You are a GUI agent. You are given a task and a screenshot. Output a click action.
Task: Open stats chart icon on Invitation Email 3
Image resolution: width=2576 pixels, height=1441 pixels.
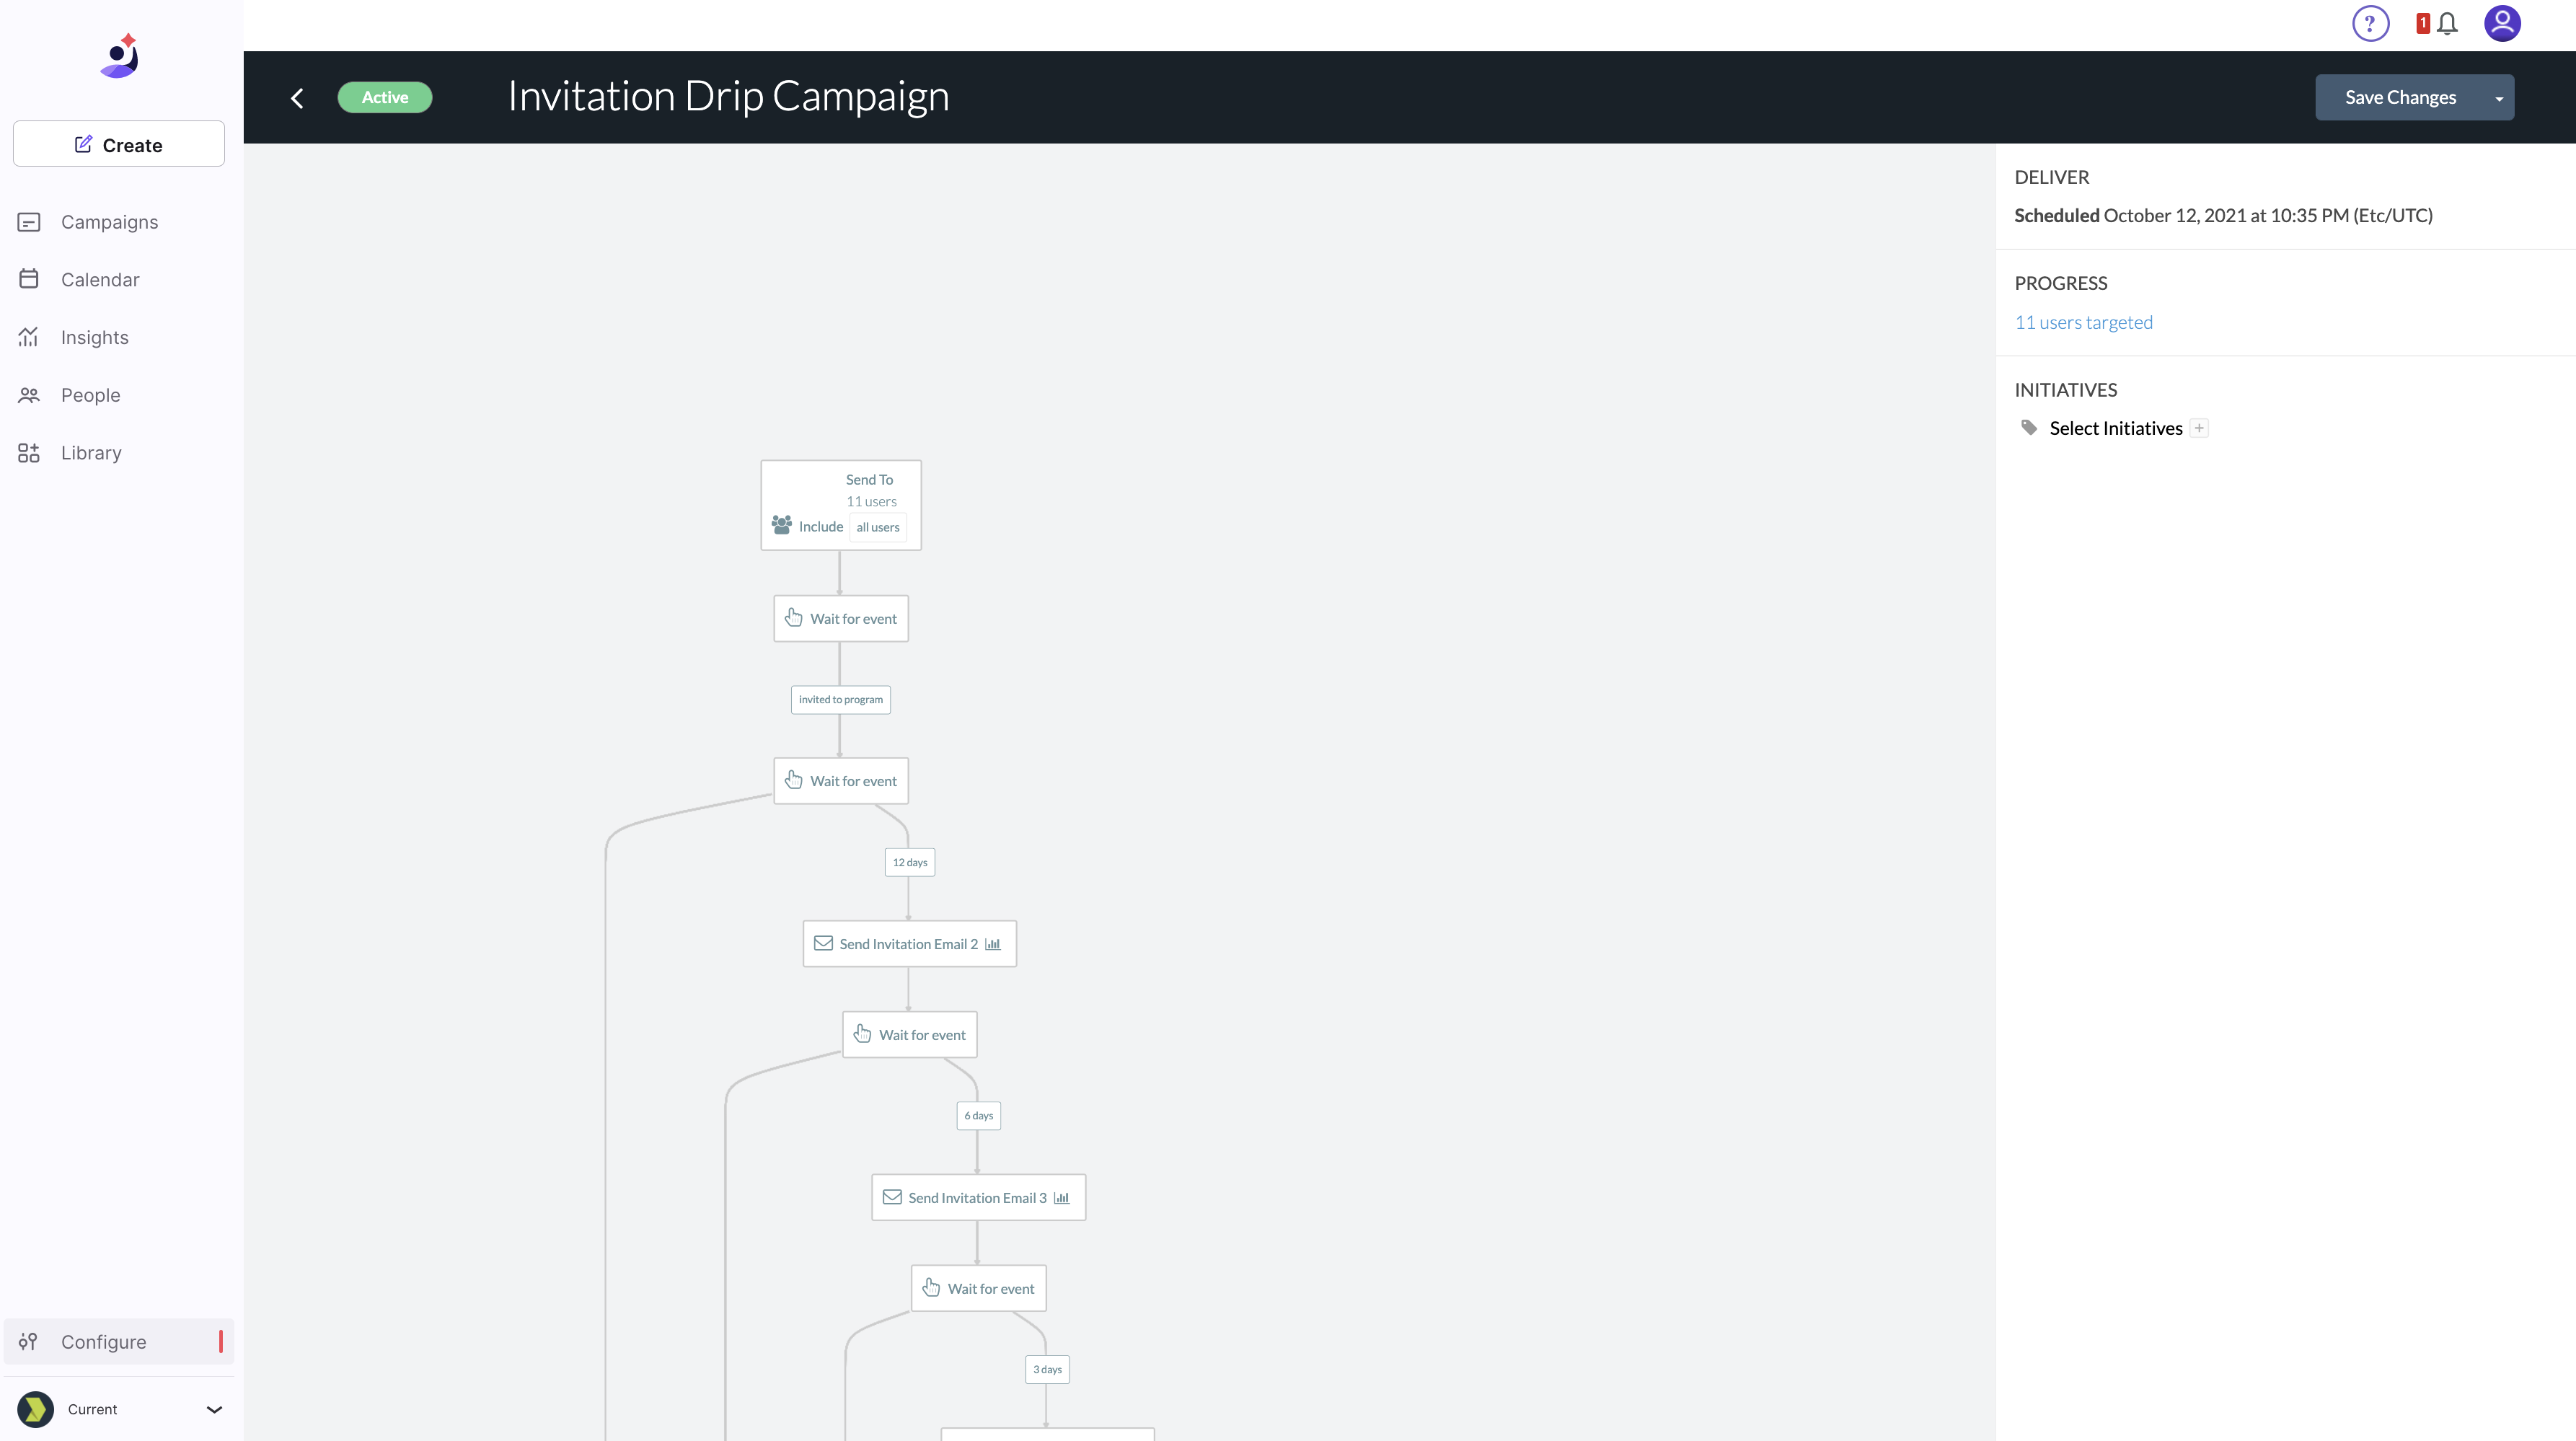pos(1062,1198)
